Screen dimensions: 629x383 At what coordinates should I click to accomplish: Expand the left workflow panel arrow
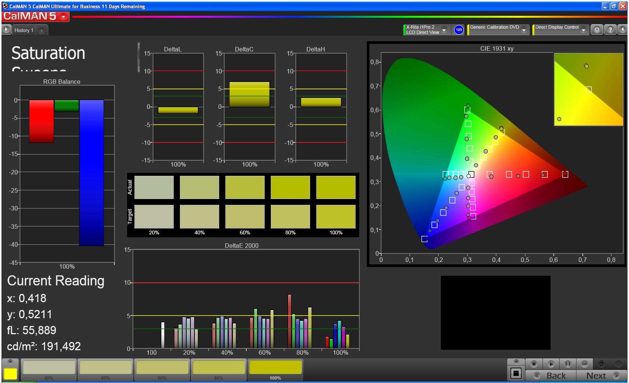[x=6, y=30]
